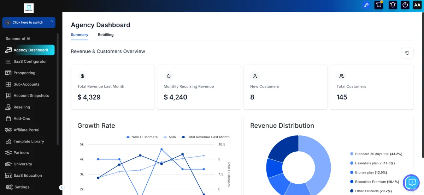Go to SaaS Education in the sidebar
Viewport: 424px width, 195px height.
coord(28,176)
